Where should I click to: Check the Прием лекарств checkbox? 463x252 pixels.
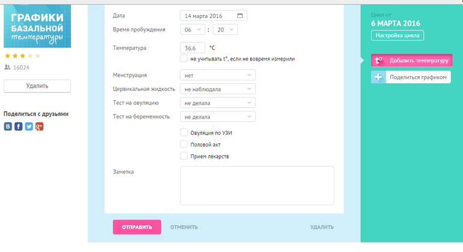[184, 156]
